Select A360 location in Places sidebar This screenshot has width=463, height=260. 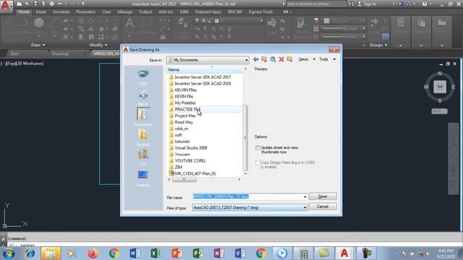143,77
